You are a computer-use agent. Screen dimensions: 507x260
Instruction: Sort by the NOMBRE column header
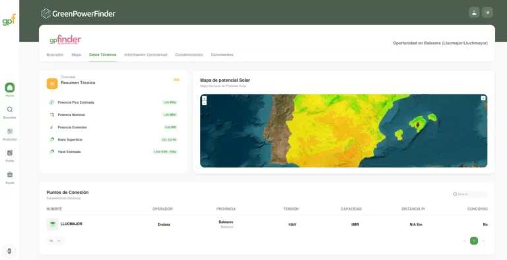point(54,209)
